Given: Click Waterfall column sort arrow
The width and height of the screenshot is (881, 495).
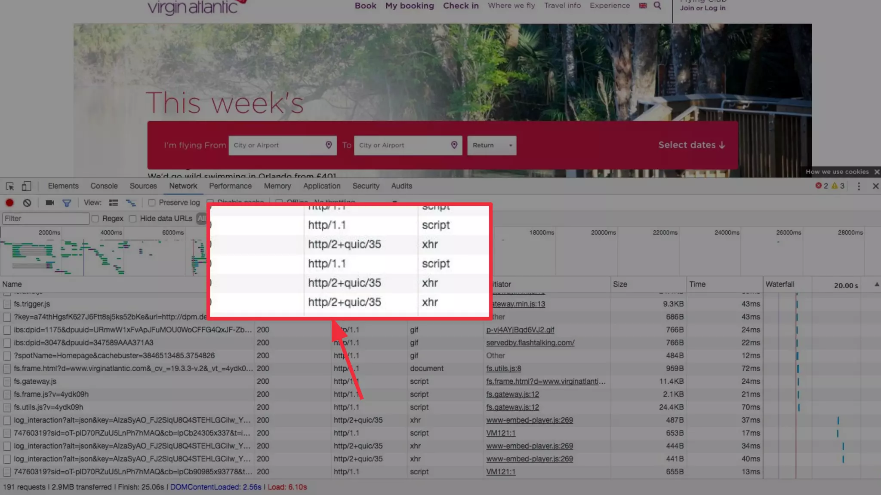Looking at the screenshot, I should tap(876, 284).
